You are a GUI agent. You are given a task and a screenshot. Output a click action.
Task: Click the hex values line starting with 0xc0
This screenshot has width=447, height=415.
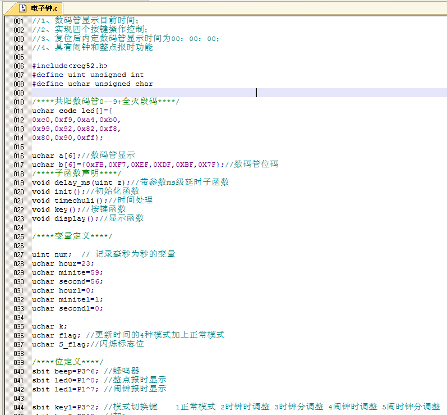76,120
